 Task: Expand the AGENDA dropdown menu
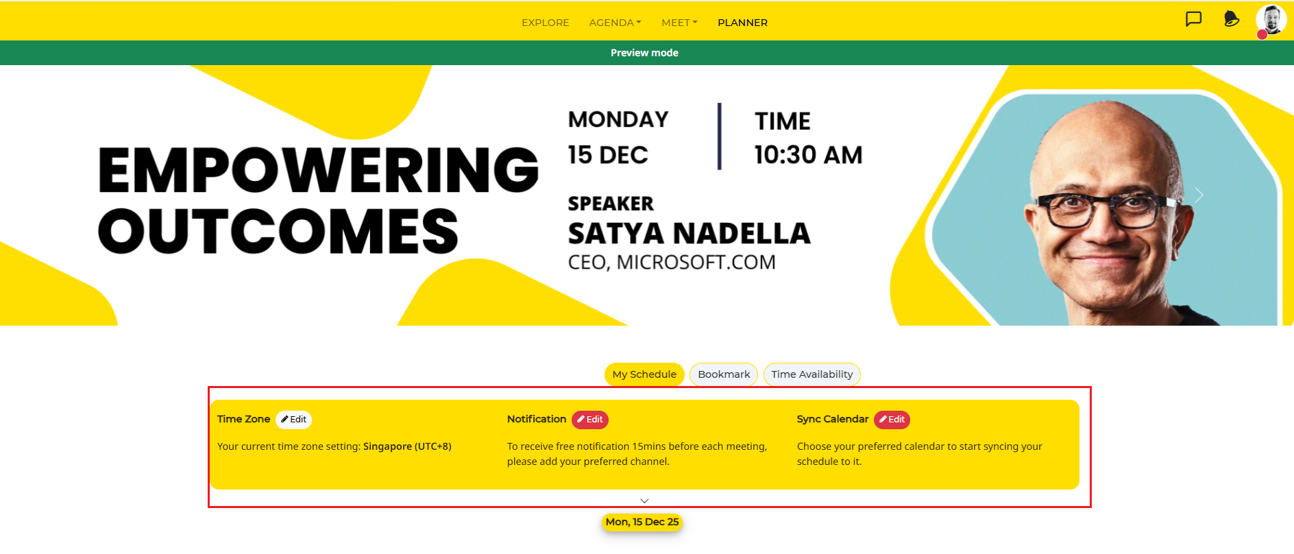[615, 23]
